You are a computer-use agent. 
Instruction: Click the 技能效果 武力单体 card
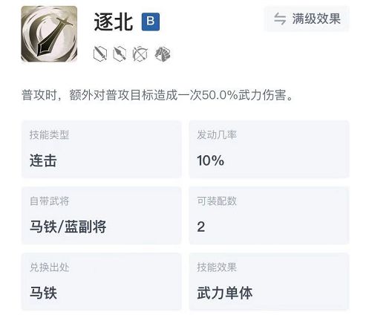tap(269, 282)
